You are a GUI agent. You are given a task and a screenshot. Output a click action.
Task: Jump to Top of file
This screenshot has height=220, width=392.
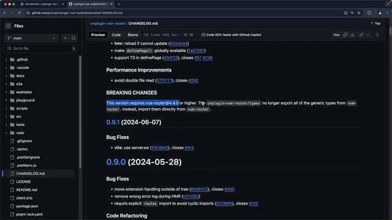coord(375,23)
